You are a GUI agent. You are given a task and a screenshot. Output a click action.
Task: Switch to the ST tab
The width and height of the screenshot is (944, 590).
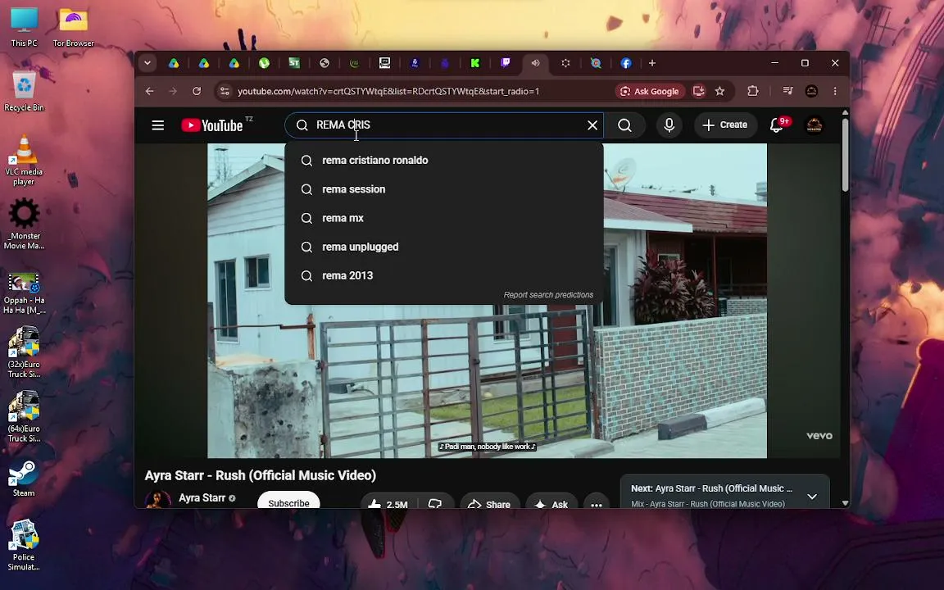tap(294, 63)
